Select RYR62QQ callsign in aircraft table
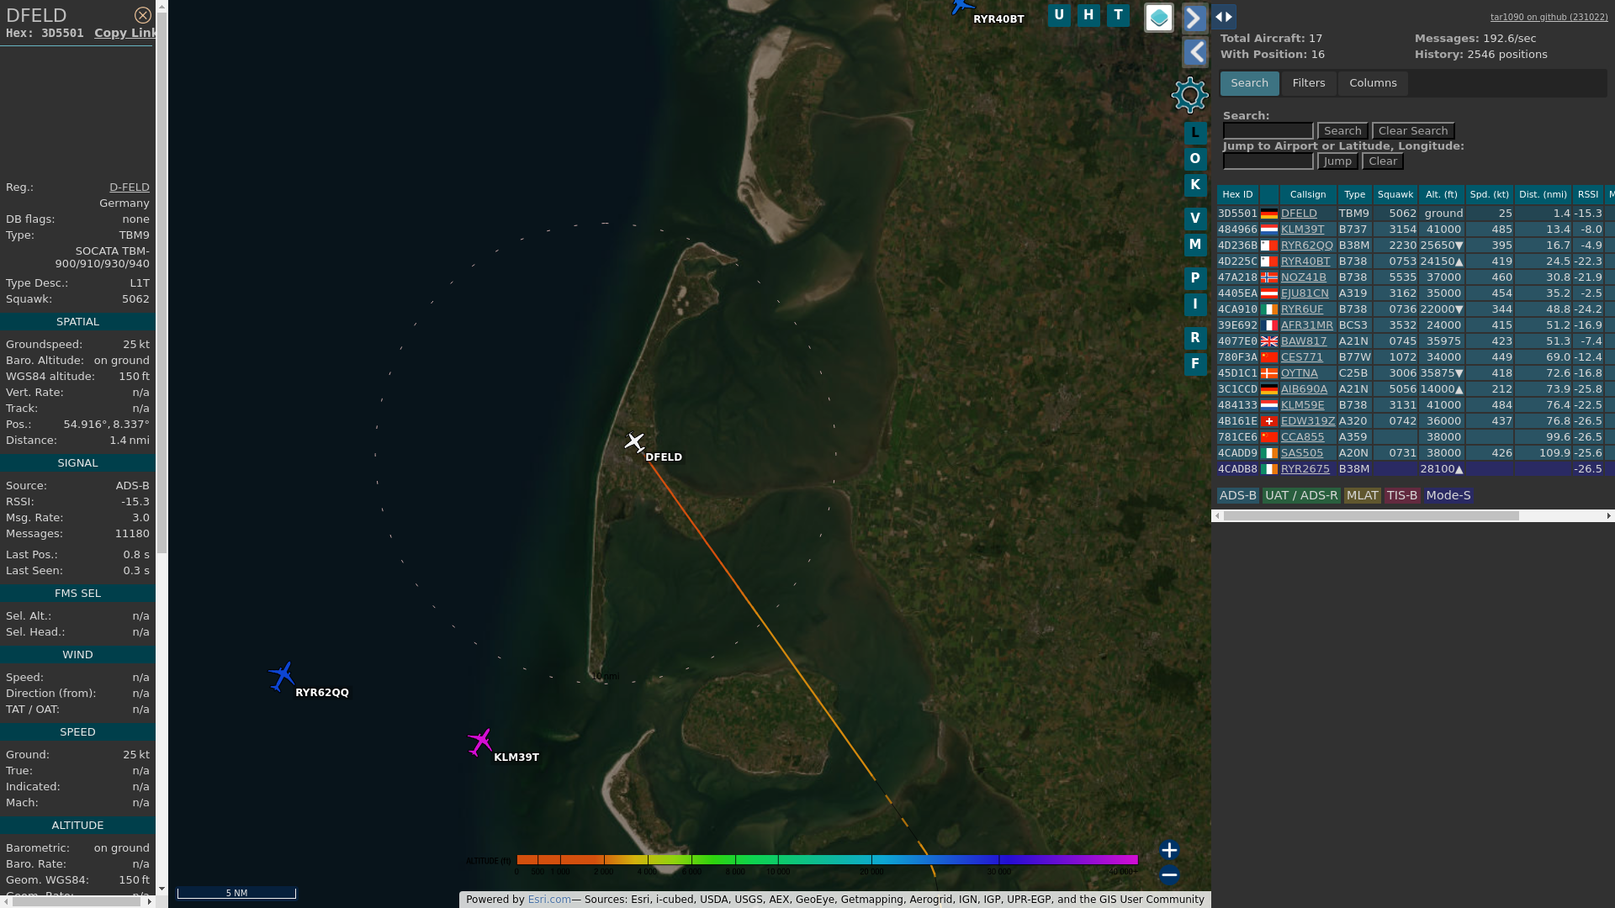Image resolution: width=1615 pixels, height=908 pixels. tap(1306, 245)
